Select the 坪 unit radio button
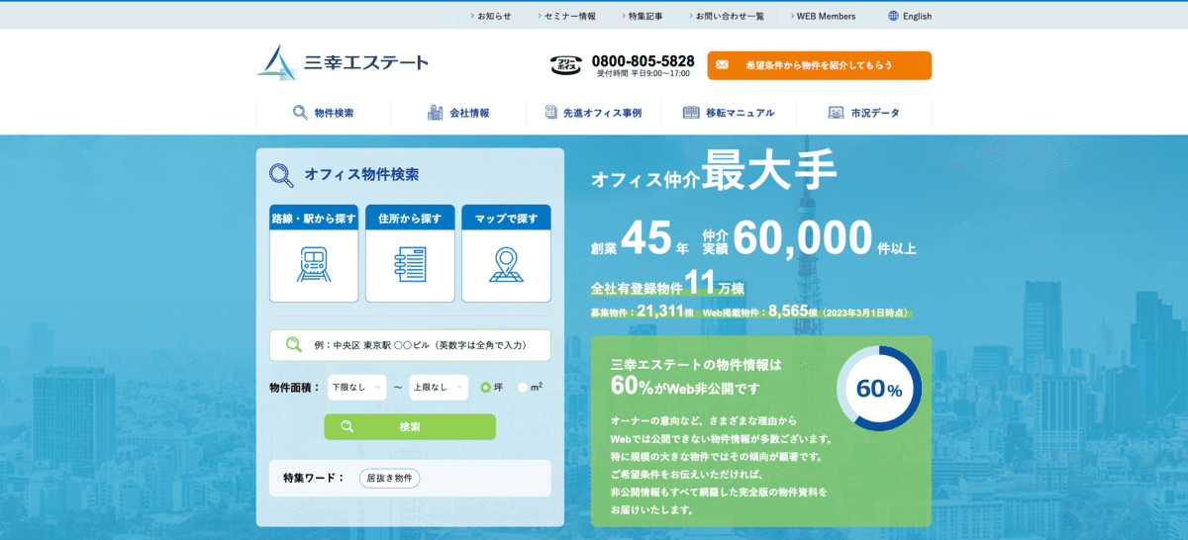 tap(486, 387)
